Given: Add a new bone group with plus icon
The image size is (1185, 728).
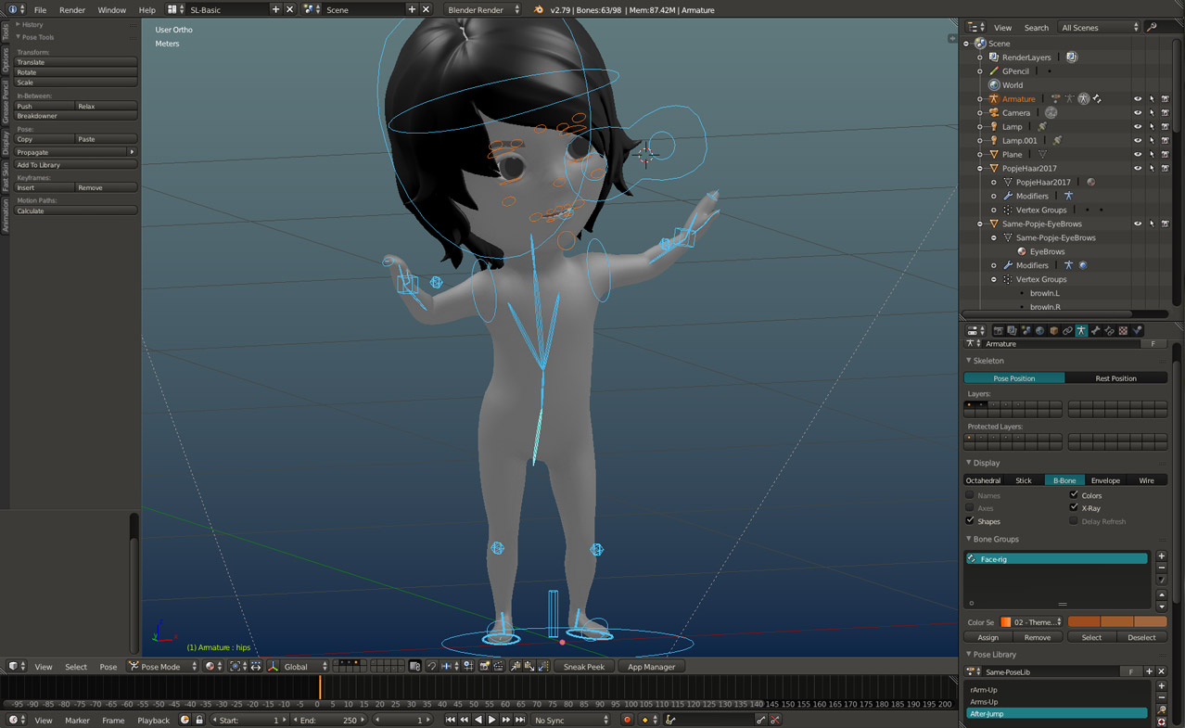Looking at the screenshot, I should (1161, 556).
